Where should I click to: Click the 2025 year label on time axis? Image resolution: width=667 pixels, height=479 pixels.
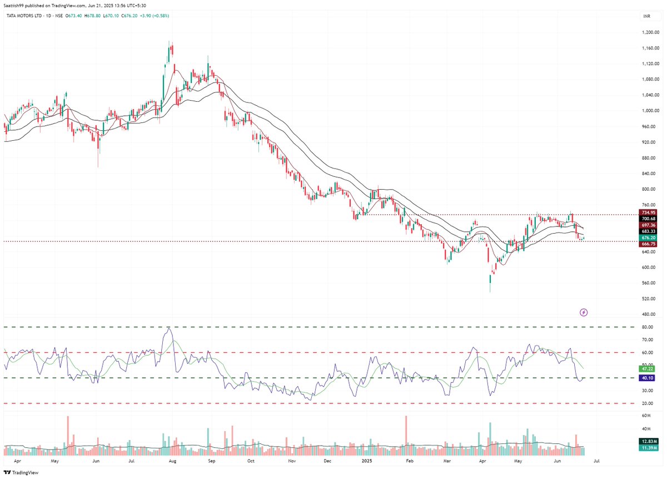point(367,461)
